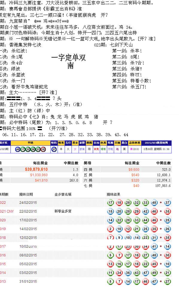179x287 pixels.
Task: Select blue ball 49 in draw 014 results
Action: point(154,273)
